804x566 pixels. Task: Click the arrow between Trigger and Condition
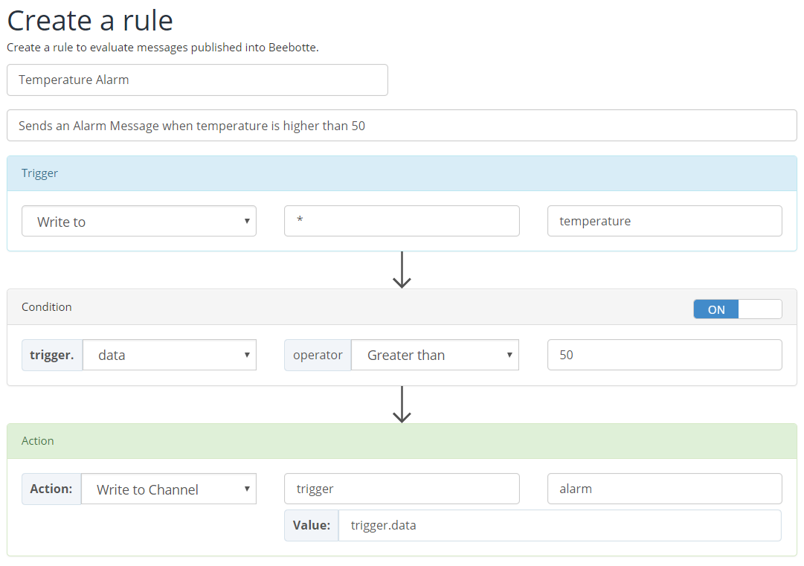402,269
